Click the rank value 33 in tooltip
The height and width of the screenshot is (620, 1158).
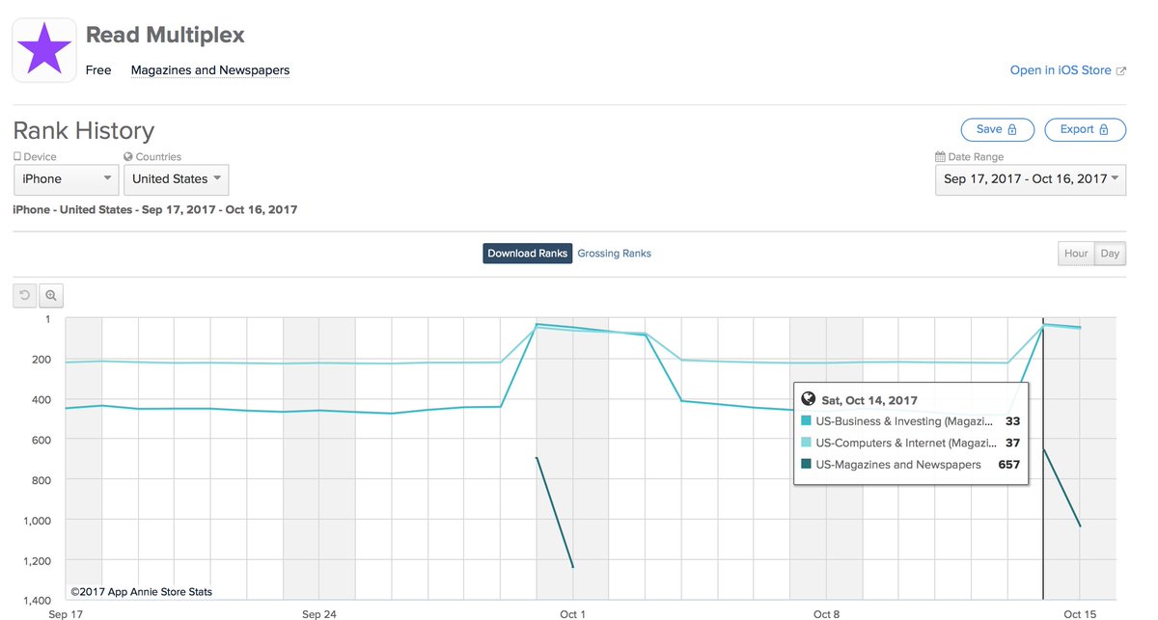(x=1012, y=421)
